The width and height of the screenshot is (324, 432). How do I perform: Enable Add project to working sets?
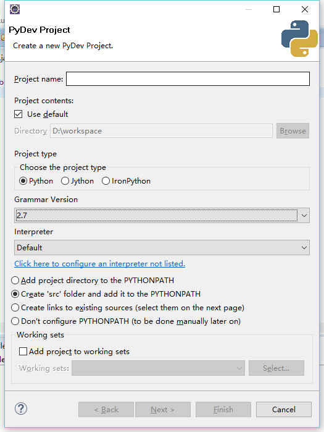(23, 351)
